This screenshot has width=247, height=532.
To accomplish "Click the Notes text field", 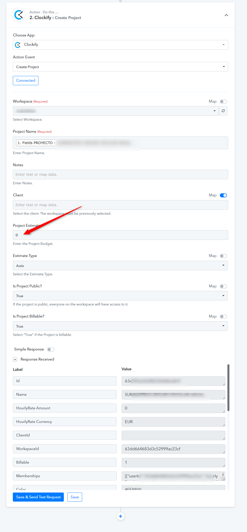I will 120,174.
